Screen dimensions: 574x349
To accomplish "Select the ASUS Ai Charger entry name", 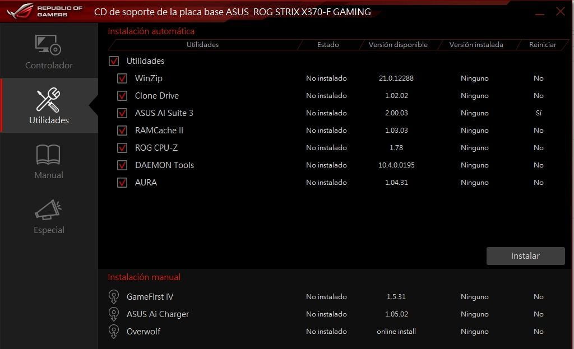I will click(x=158, y=314).
